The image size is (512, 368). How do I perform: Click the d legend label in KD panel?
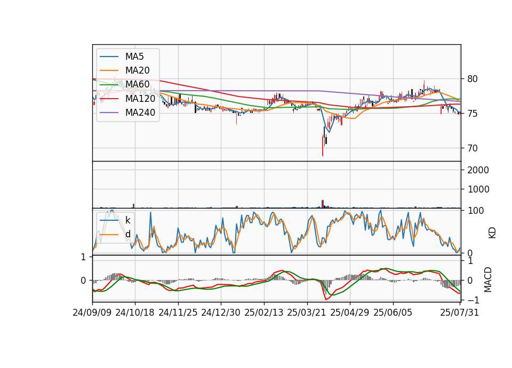click(x=127, y=234)
